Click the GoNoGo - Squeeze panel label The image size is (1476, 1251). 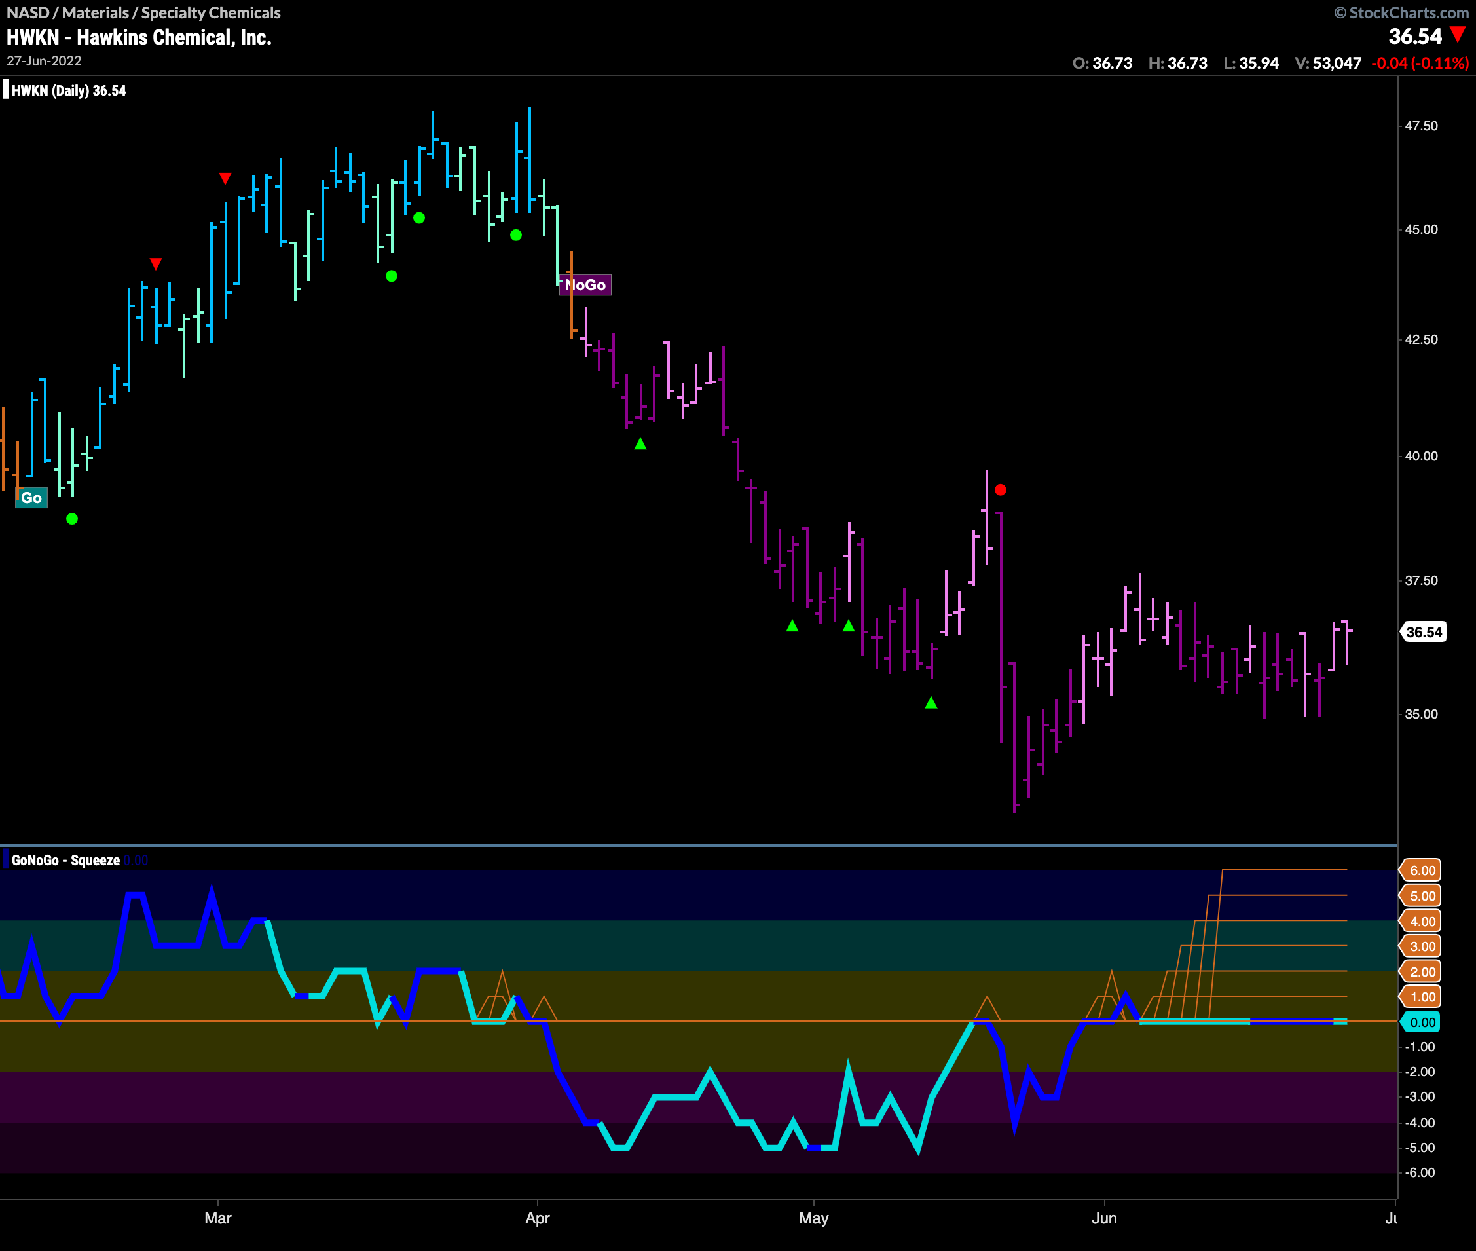[x=65, y=860]
